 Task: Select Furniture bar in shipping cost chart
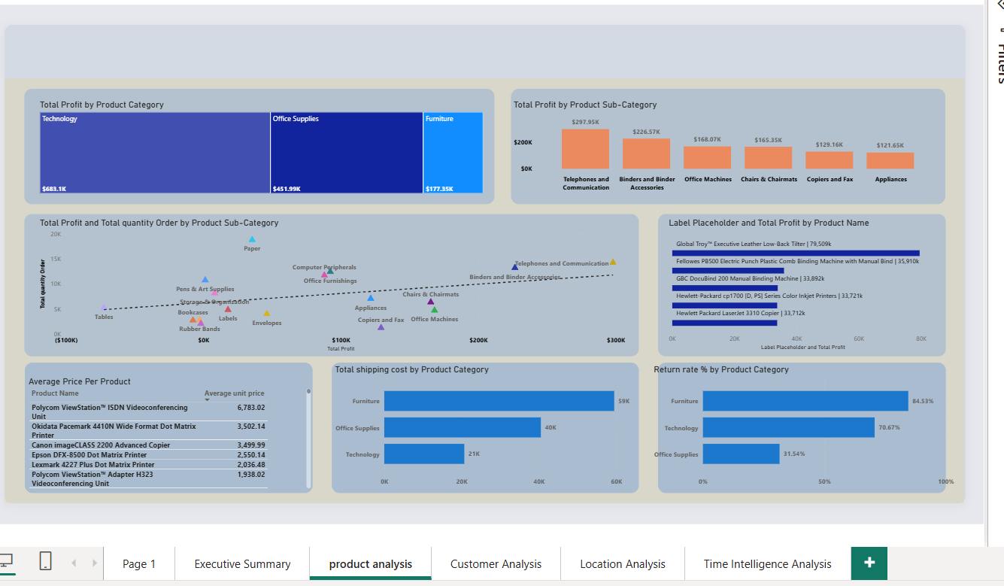[499, 401]
